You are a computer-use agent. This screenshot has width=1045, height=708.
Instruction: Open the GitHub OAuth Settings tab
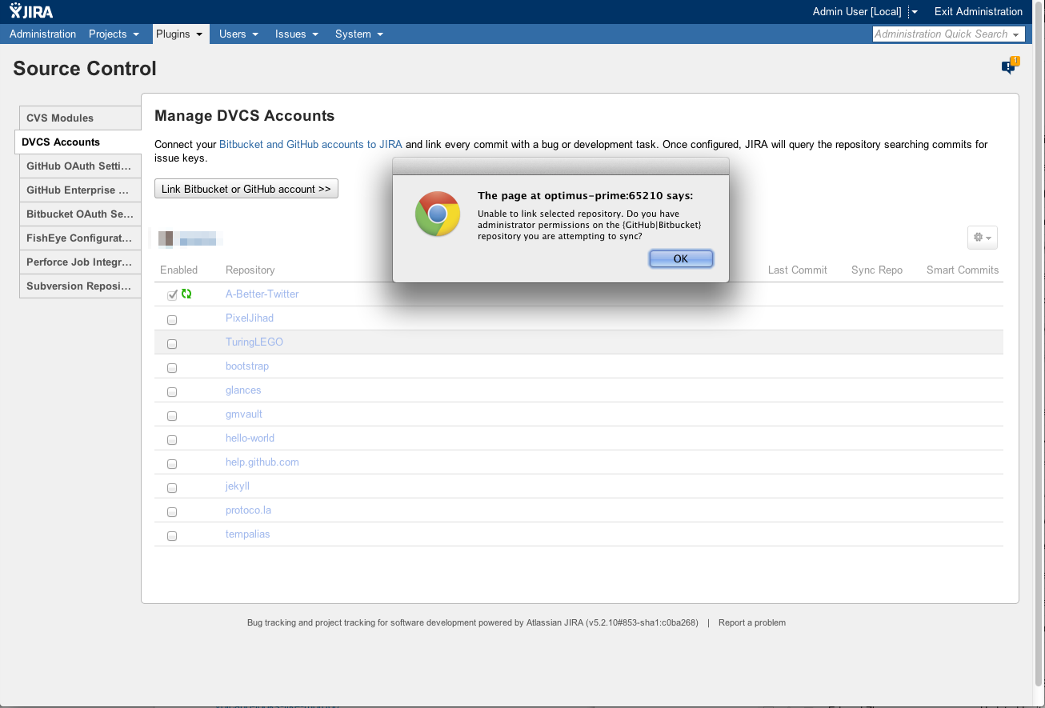point(80,166)
